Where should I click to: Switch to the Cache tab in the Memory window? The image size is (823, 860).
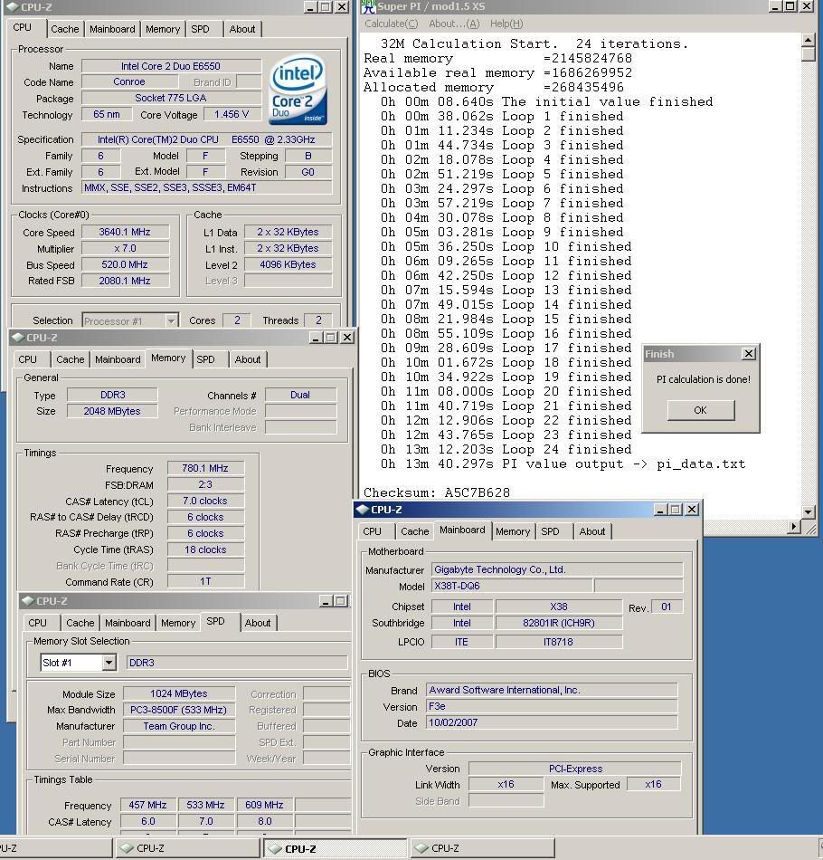(70, 358)
